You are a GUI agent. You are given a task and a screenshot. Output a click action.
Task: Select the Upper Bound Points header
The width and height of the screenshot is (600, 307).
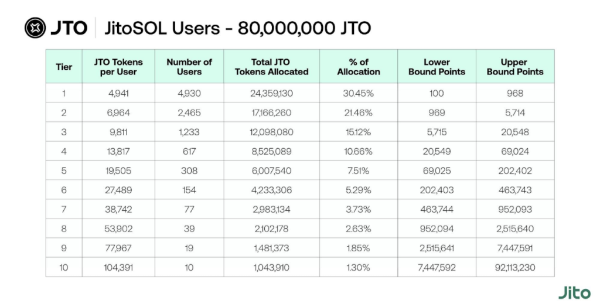tap(514, 67)
